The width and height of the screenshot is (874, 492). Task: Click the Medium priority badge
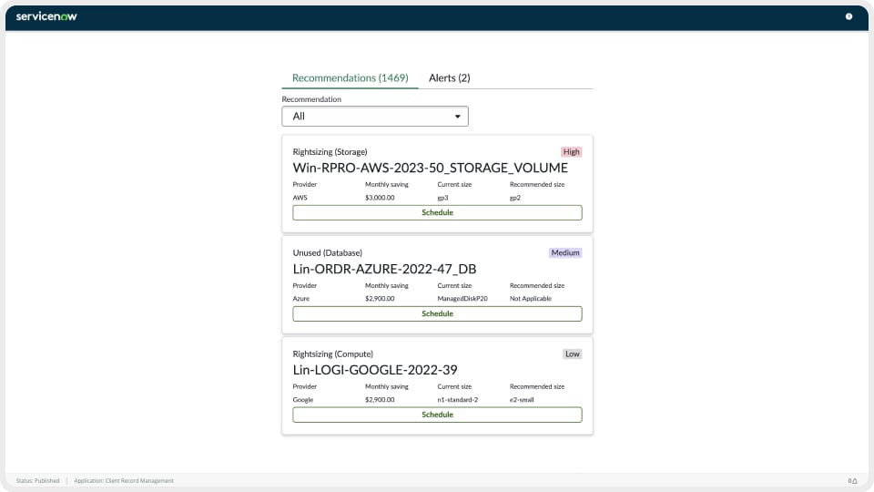tap(565, 252)
